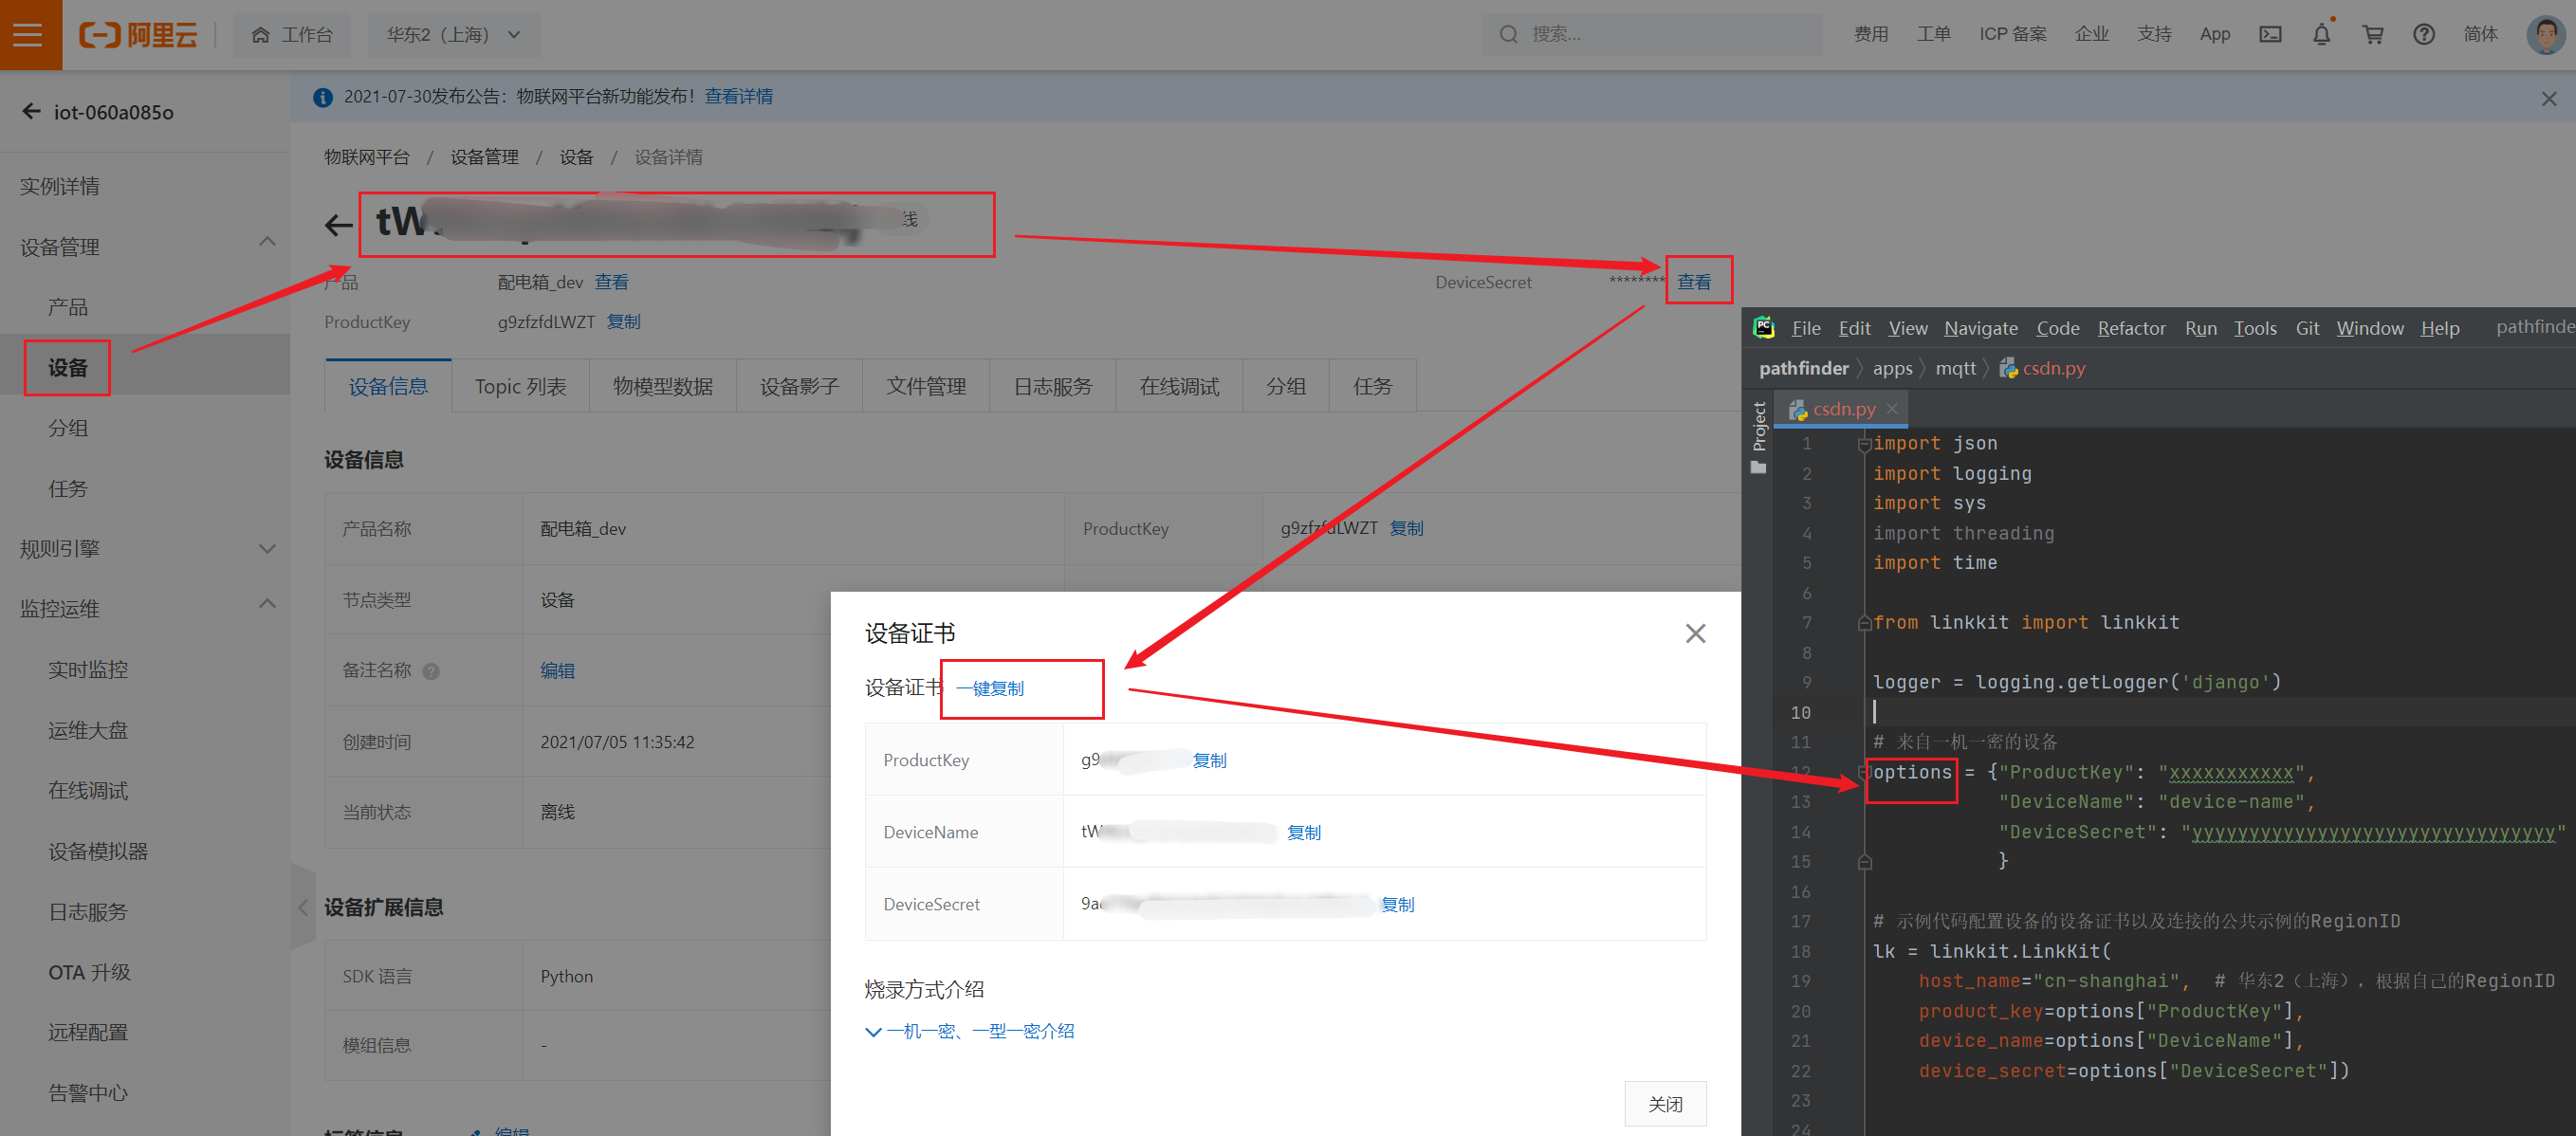Click the 一键复制 link
Image resolution: width=2576 pixels, height=1136 pixels.
tap(989, 688)
